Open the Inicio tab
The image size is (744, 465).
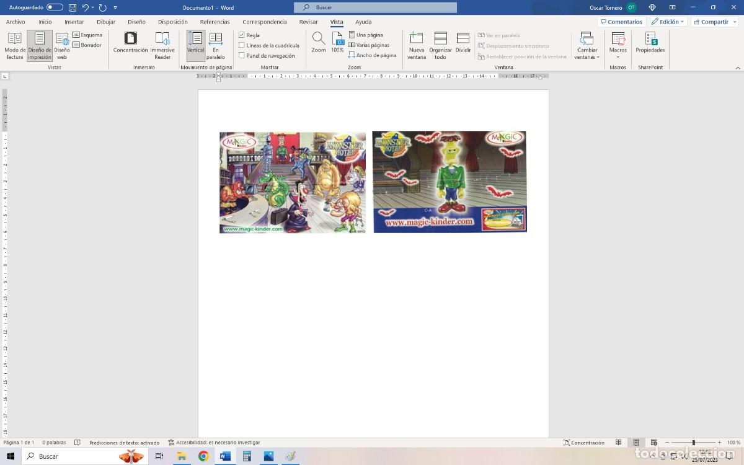click(45, 22)
